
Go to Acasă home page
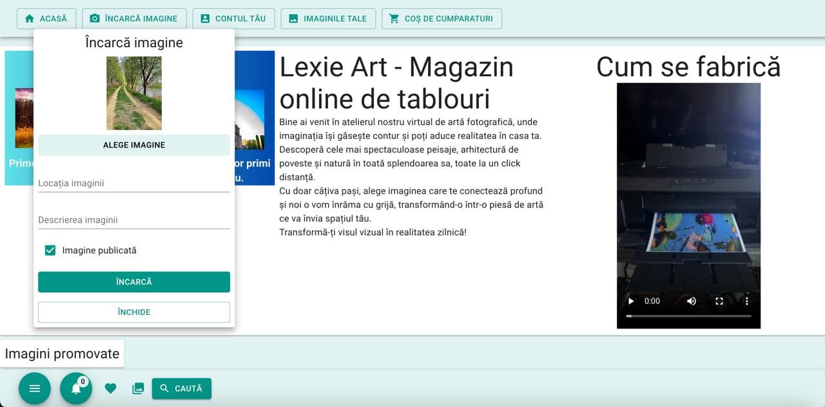46,19
